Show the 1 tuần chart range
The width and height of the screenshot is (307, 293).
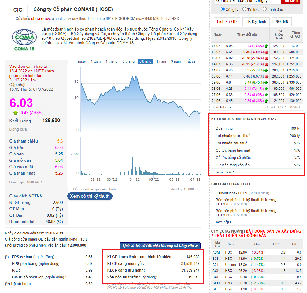point(95,61)
